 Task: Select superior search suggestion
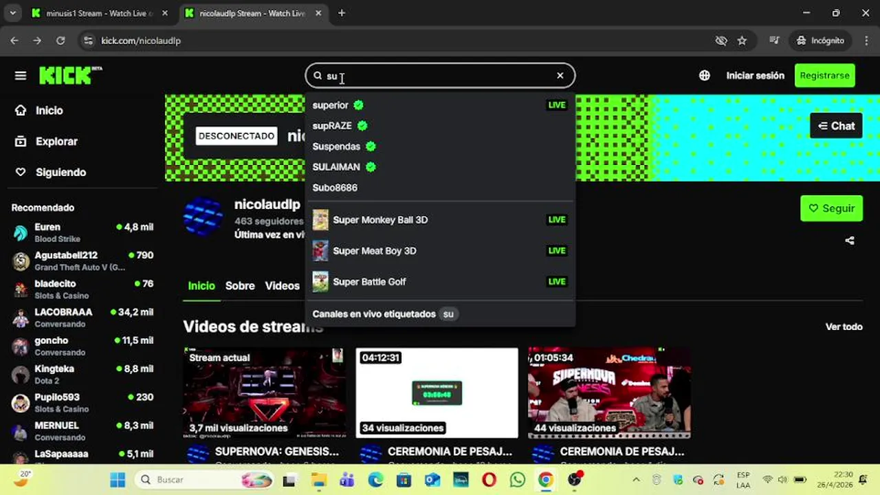[440, 105]
